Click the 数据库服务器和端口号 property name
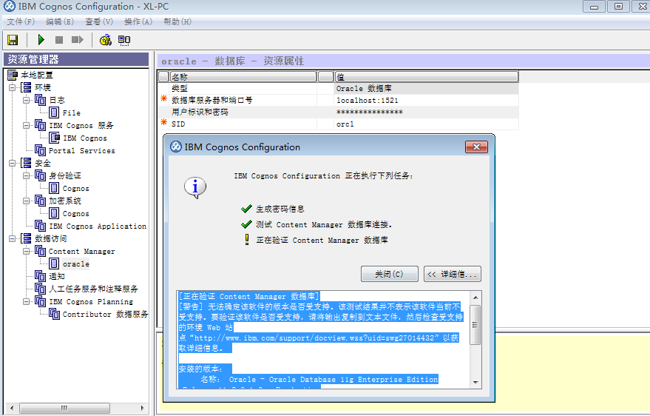Viewport: 650px width, 416px height. point(211,101)
